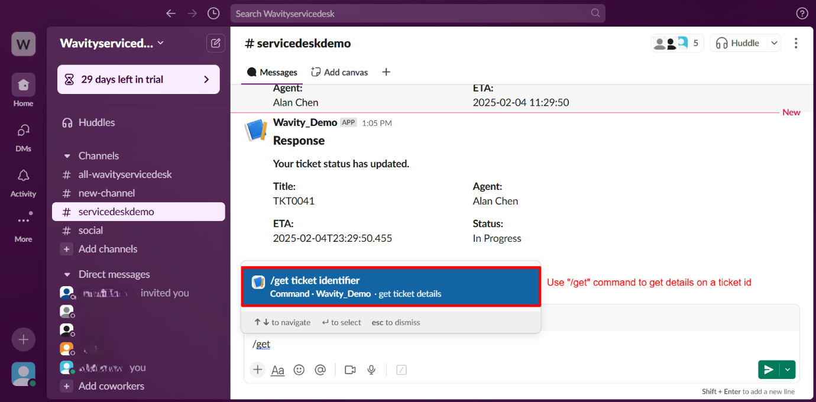The width and height of the screenshot is (816, 402).
Task: Go forward with the history forward arrow
Action: [192, 13]
